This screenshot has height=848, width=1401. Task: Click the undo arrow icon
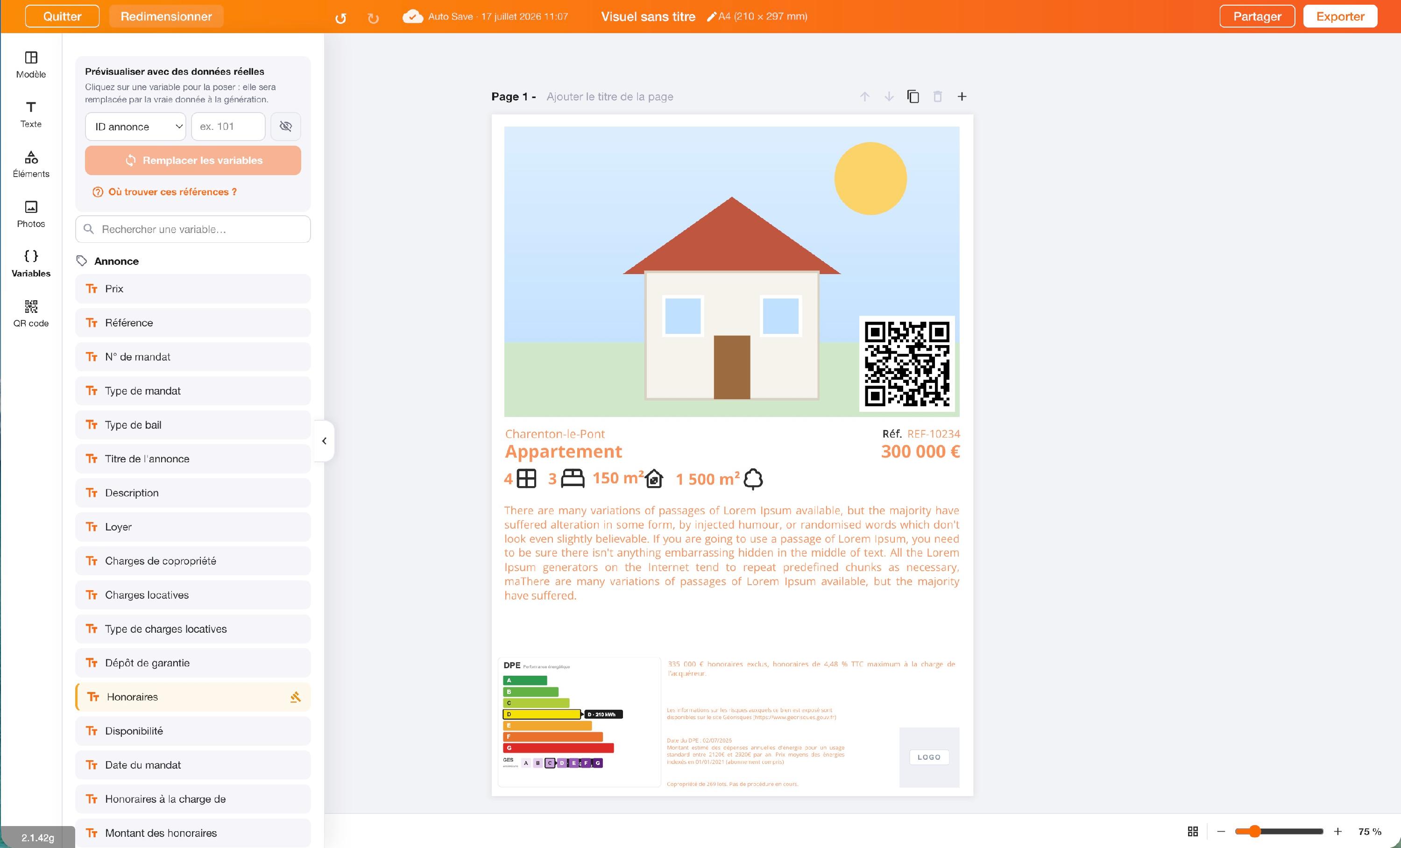[x=340, y=18]
